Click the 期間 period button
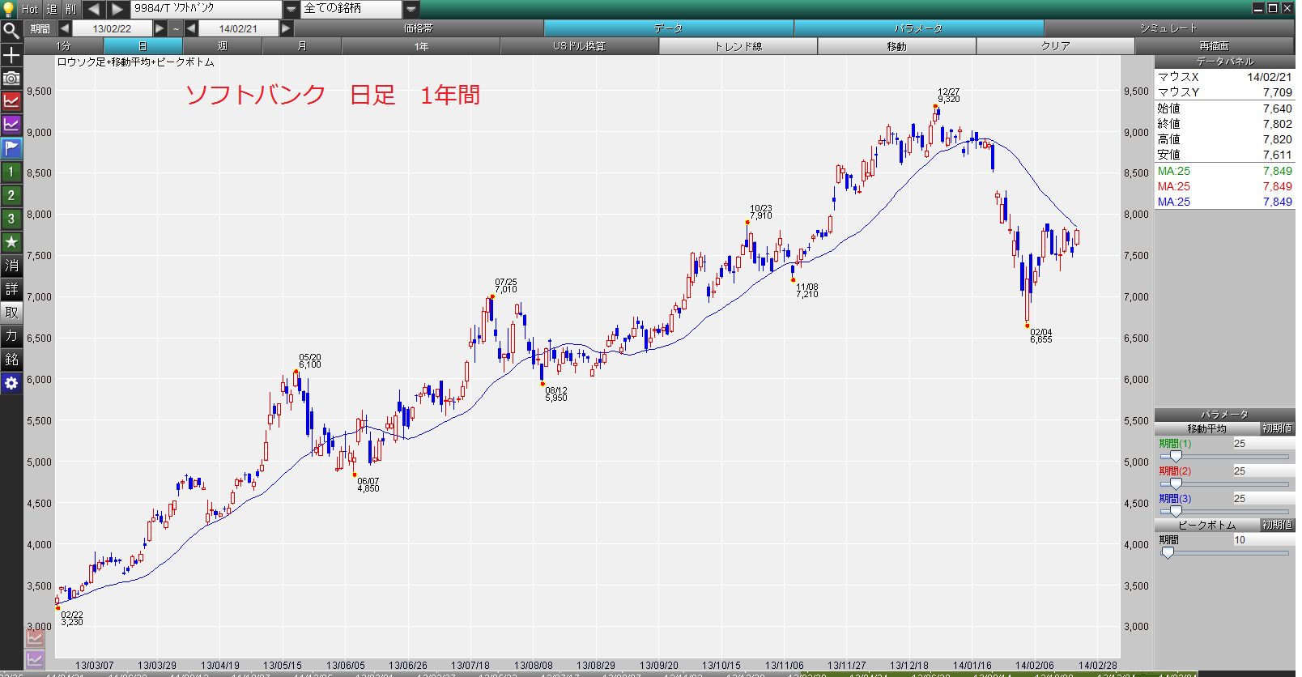This screenshot has height=677, width=1302. (x=40, y=28)
